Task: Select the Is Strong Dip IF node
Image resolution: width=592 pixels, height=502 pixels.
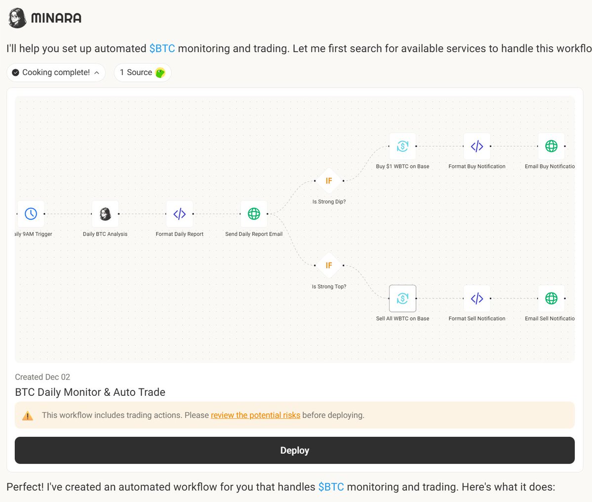Action: click(329, 181)
